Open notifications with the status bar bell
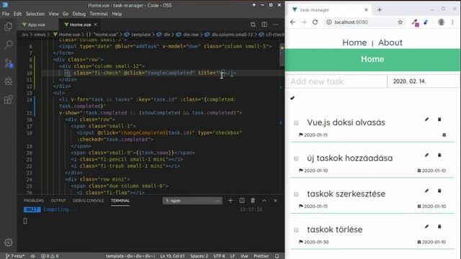Image resolution: width=461 pixels, height=259 pixels. coord(277,256)
